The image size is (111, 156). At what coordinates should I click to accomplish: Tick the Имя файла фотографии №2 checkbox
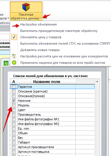(14, 124)
